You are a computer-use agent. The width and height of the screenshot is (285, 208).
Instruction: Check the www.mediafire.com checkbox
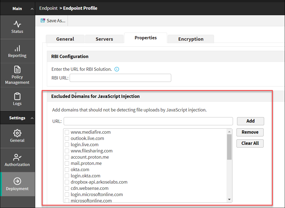point(67,132)
